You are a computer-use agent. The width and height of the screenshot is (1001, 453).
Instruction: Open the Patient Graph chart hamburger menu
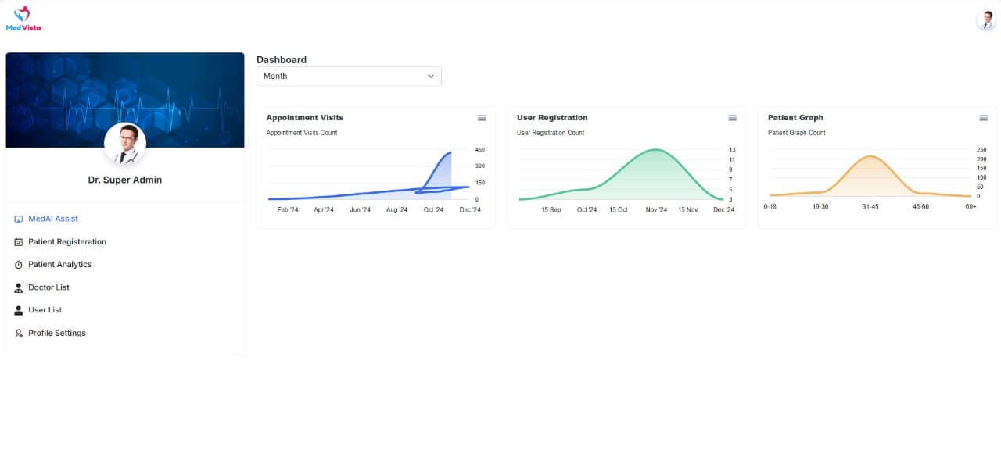point(984,118)
